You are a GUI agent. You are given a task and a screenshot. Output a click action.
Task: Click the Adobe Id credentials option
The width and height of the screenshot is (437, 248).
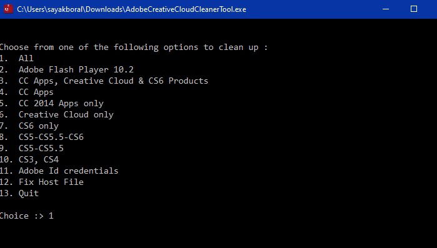coord(59,171)
